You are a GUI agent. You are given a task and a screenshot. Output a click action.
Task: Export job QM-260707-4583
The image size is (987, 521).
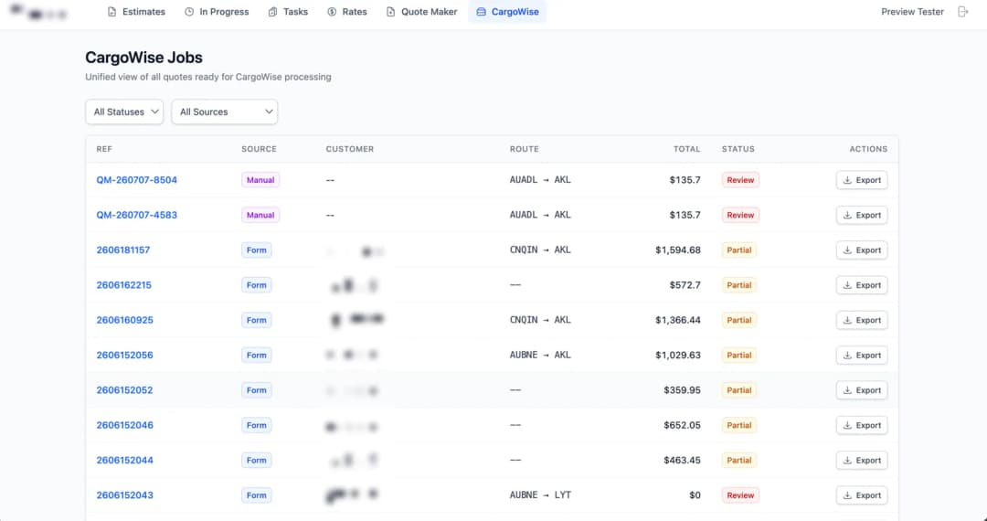(x=862, y=215)
